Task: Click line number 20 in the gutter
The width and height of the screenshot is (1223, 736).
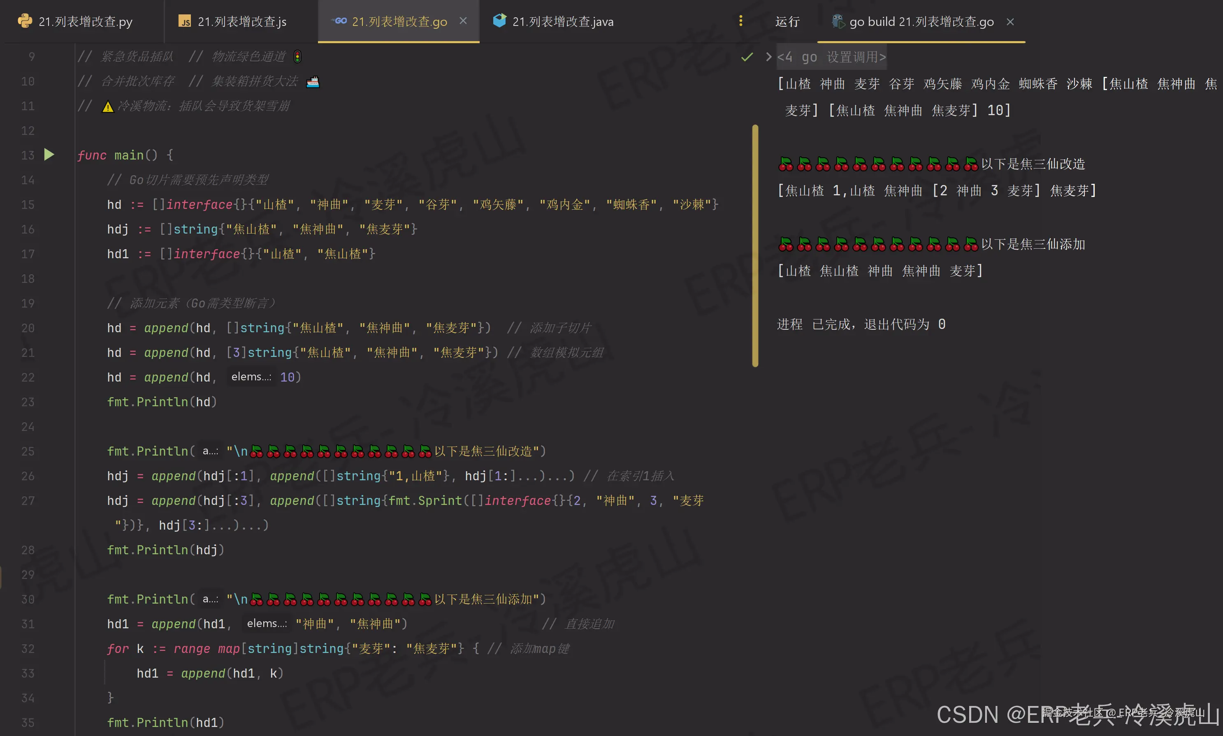Action: 28,328
